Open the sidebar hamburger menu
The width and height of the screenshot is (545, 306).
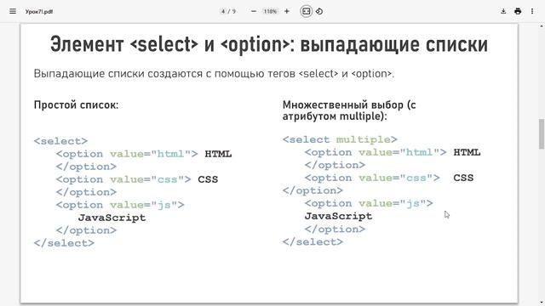[13, 11]
